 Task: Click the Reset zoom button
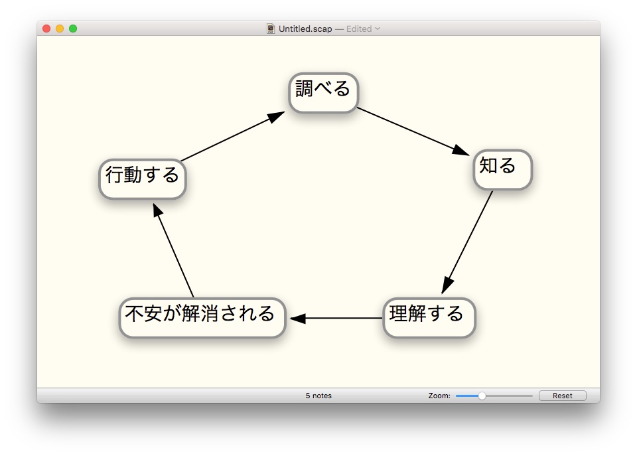click(562, 396)
